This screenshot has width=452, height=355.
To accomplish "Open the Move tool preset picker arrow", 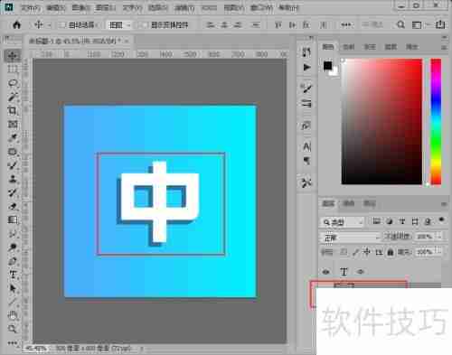I will pyautogui.click(x=50, y=25).
